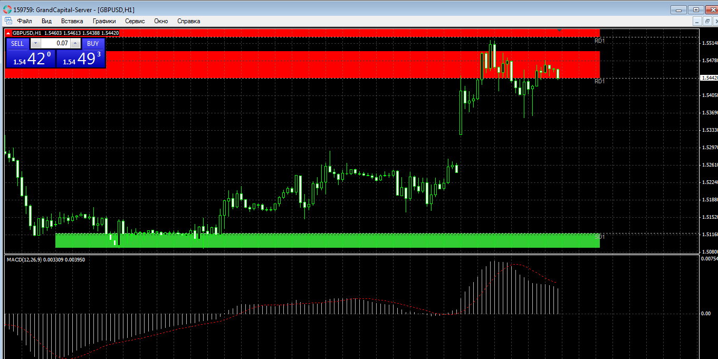Image resolution: width=718 pixels, height=359 pixels.
Task: Click the chart document icon beside Файл
Action: [x=8, y=21]
